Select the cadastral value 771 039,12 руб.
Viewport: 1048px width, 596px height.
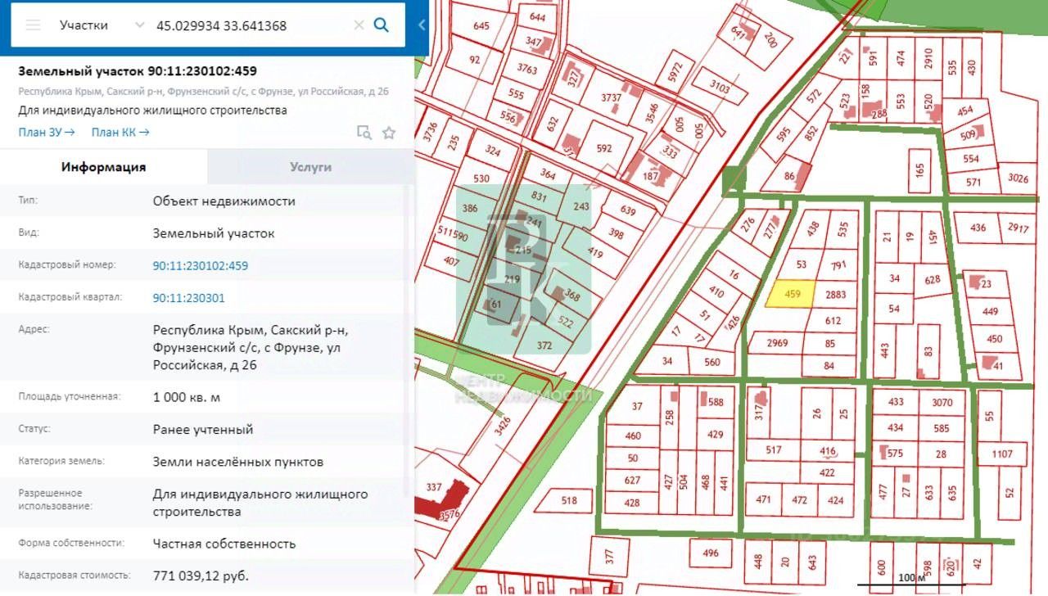[x=201, y=576]
